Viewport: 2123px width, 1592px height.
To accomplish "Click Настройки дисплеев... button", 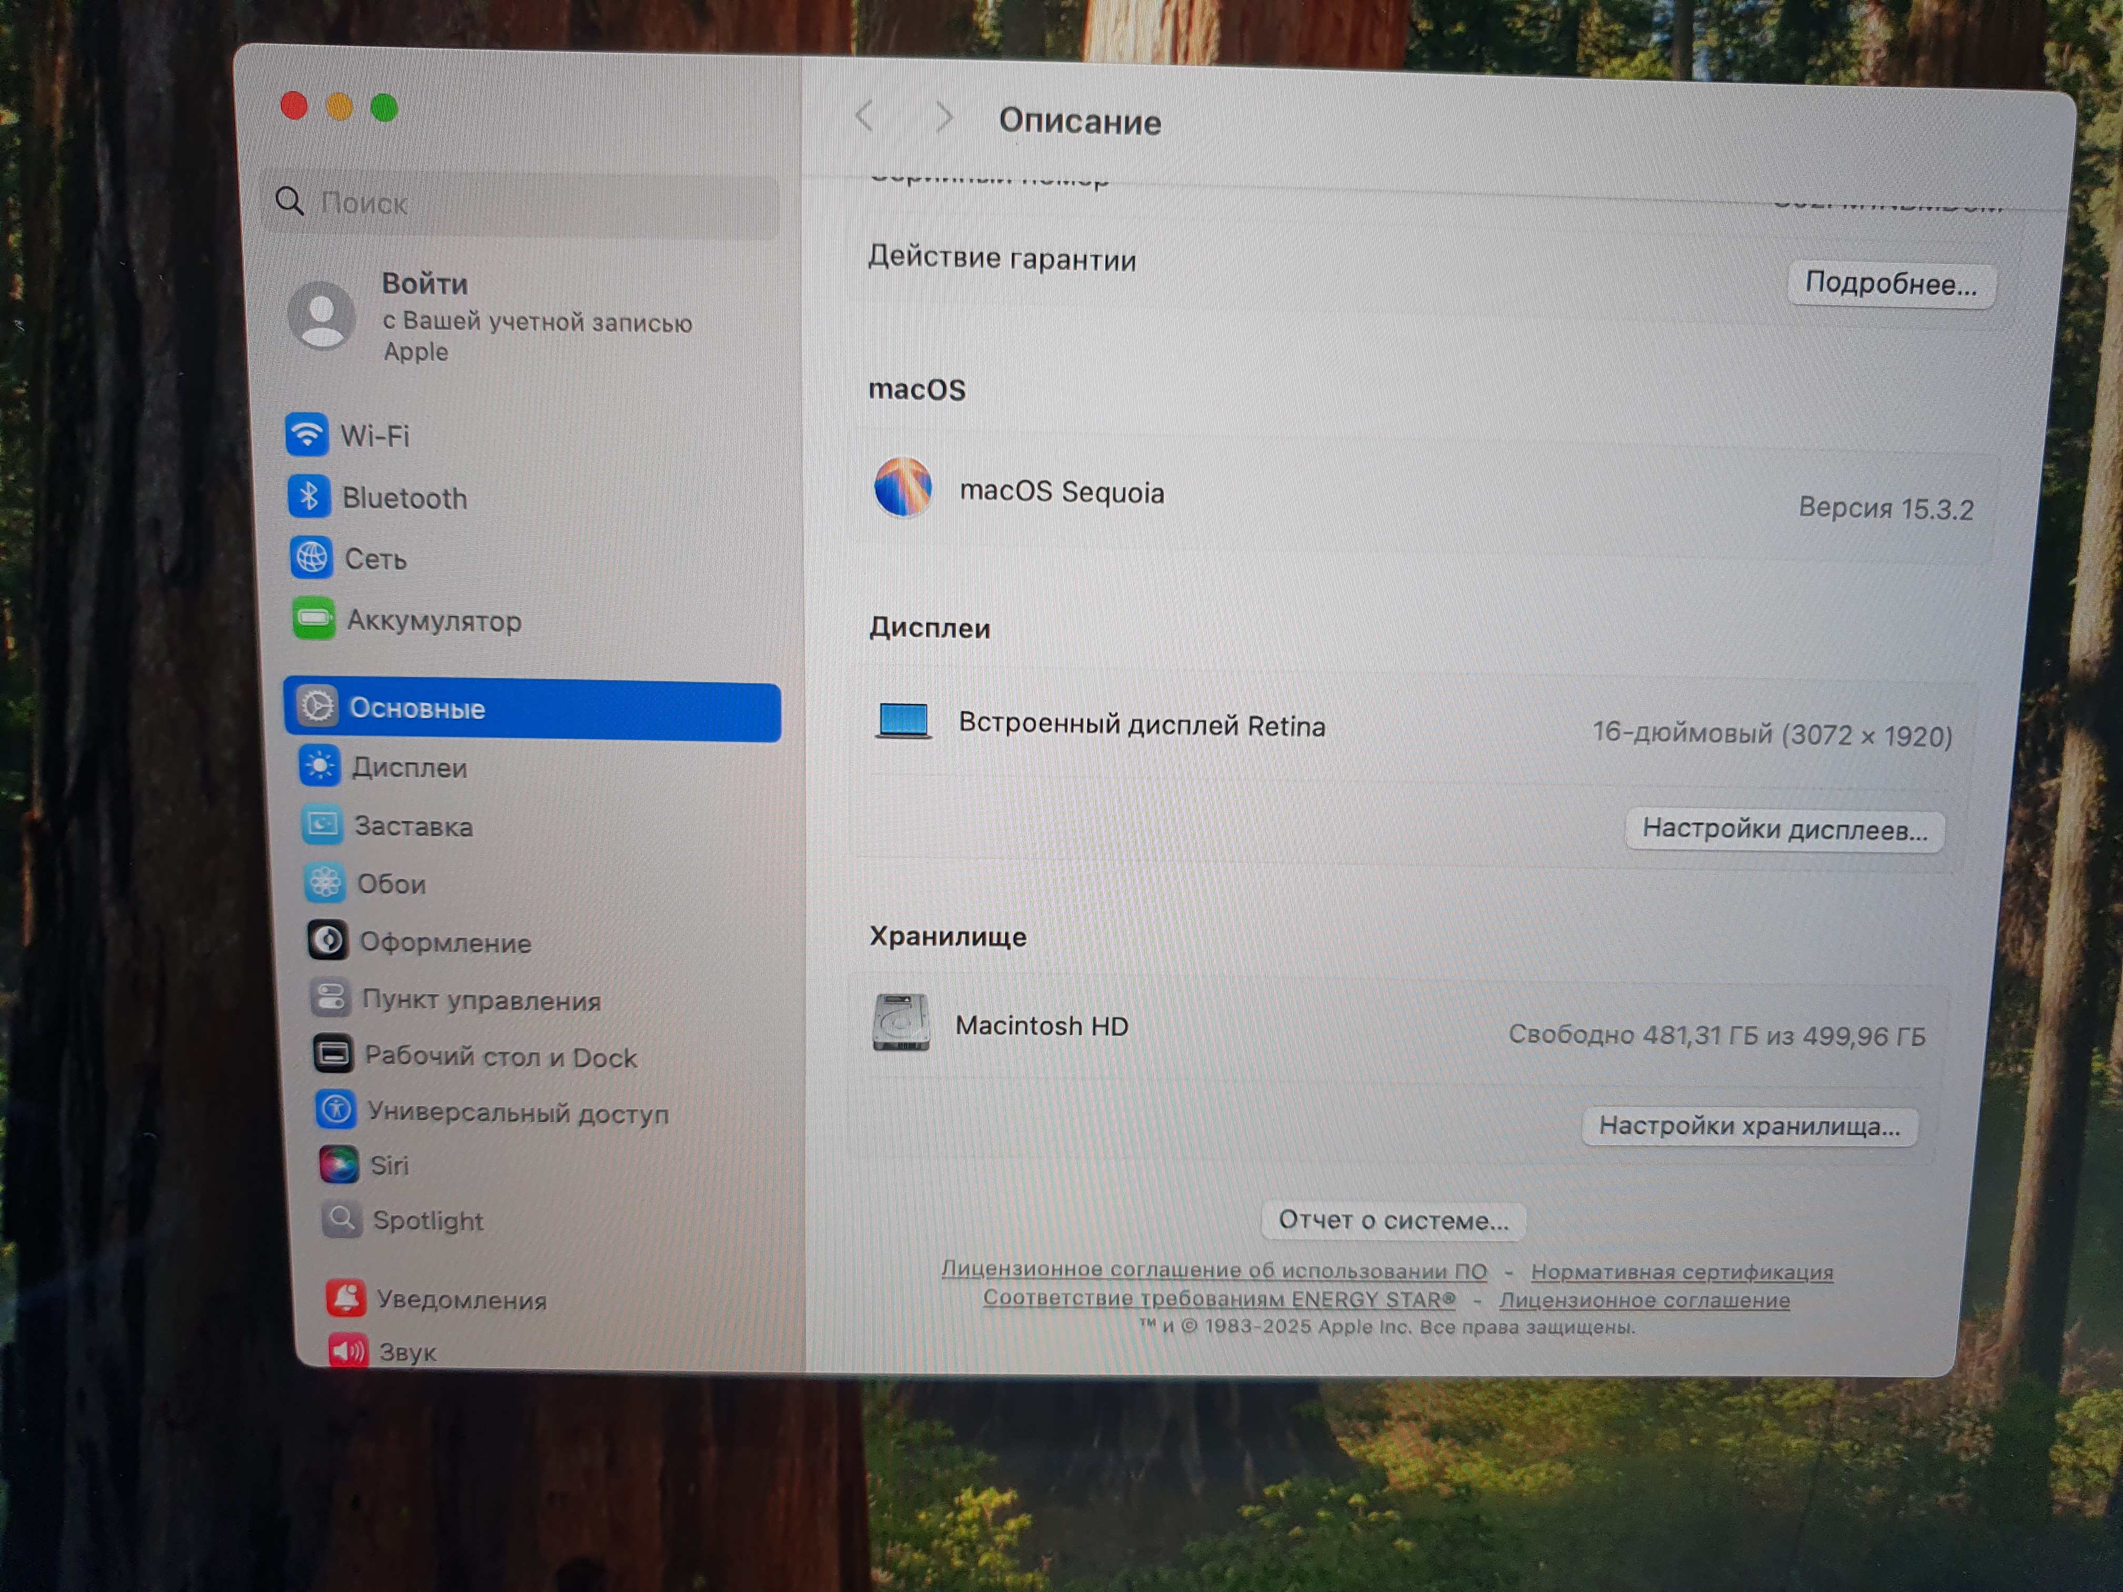I will [1784, 829].
